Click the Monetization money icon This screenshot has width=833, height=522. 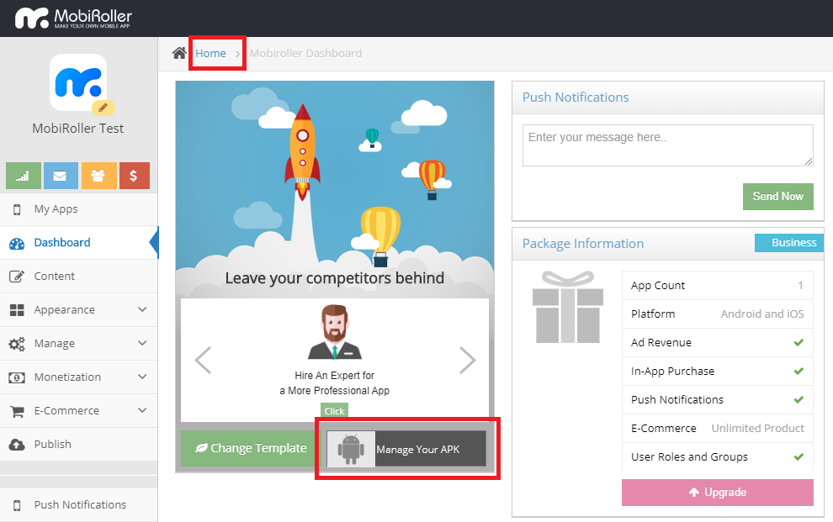coord(17,377)
